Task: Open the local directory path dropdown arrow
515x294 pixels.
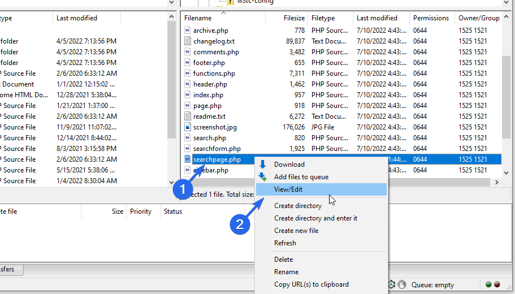Action: (x=171, y=2)
